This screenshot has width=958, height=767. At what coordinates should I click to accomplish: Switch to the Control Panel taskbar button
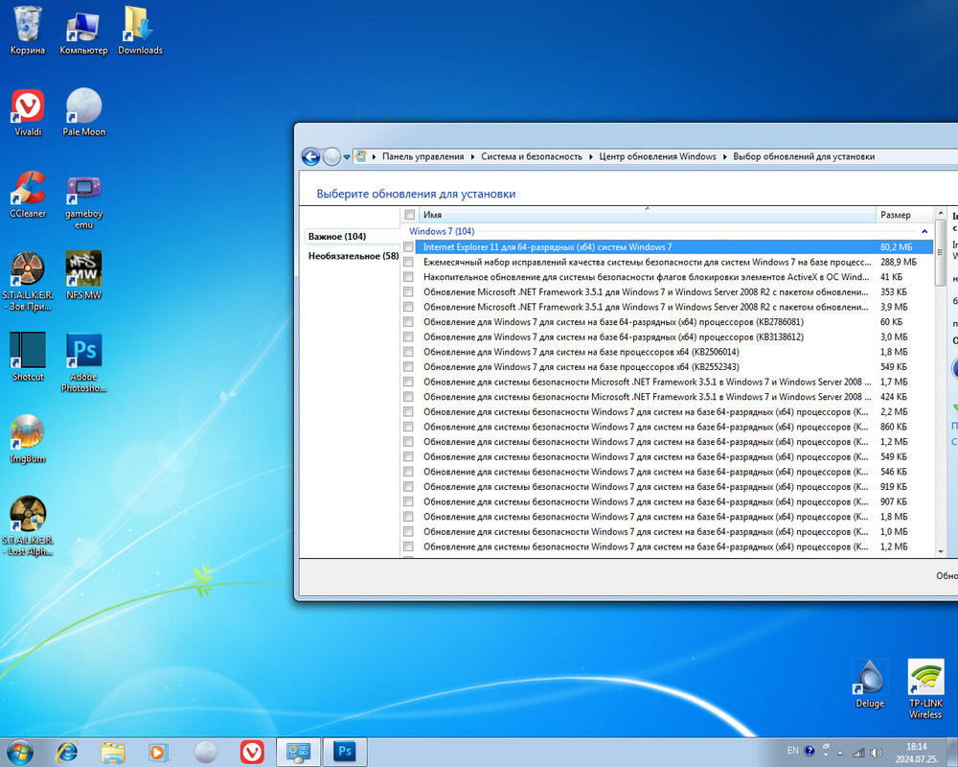point(298,752)
